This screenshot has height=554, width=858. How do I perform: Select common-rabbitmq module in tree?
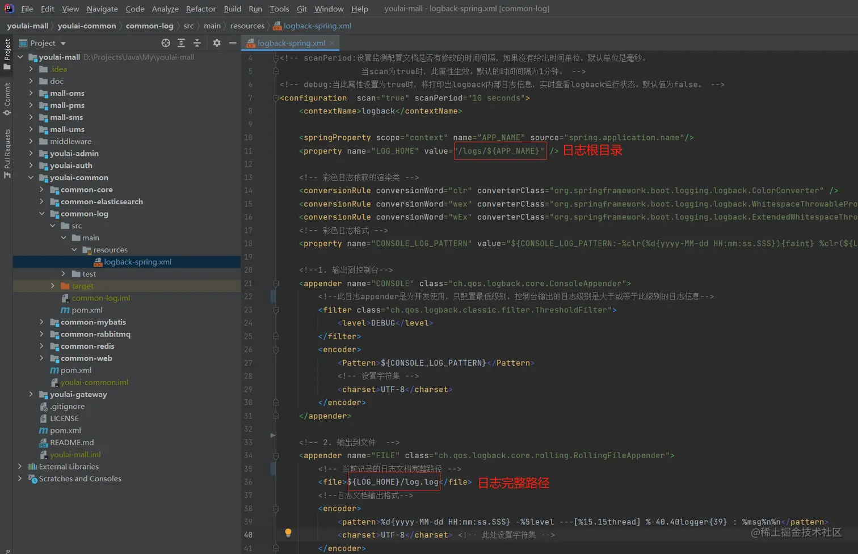coord(95,334)
